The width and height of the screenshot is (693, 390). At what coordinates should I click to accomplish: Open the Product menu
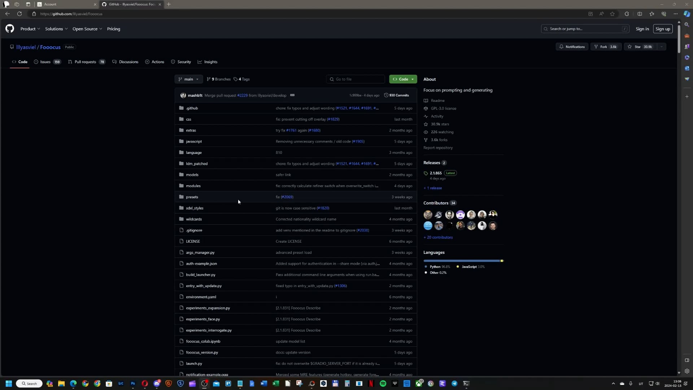30,29
